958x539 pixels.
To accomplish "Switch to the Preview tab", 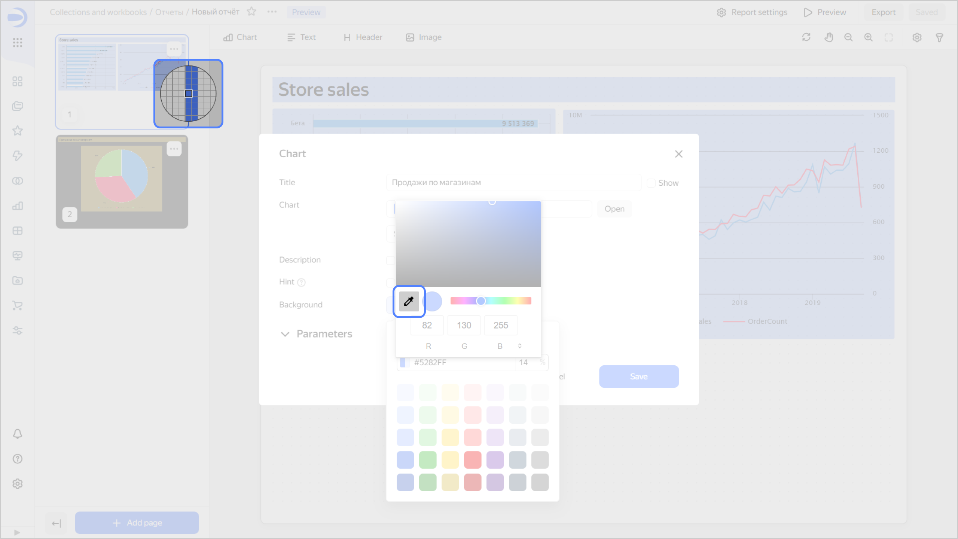I will point(306,12).
